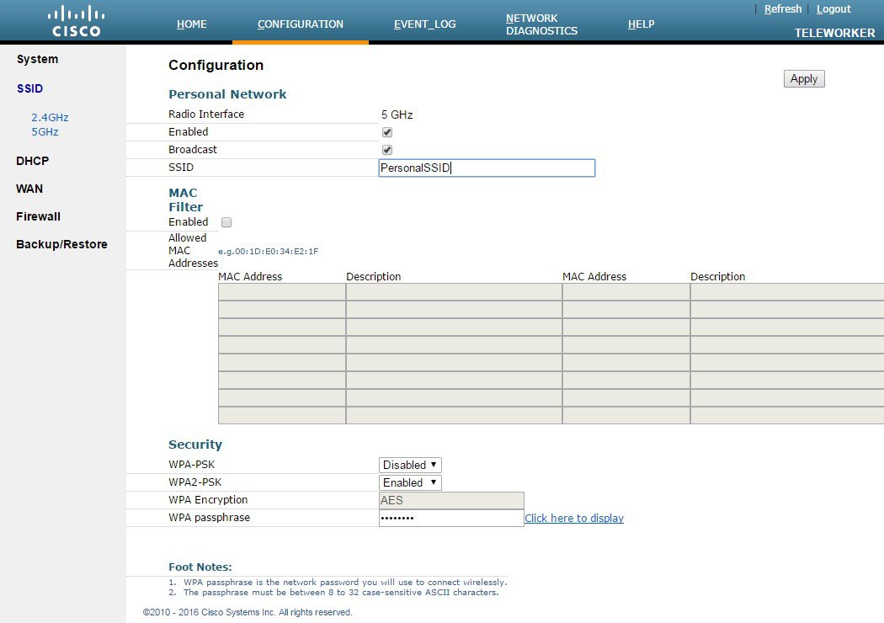Click the Apply button

(803, 78)
